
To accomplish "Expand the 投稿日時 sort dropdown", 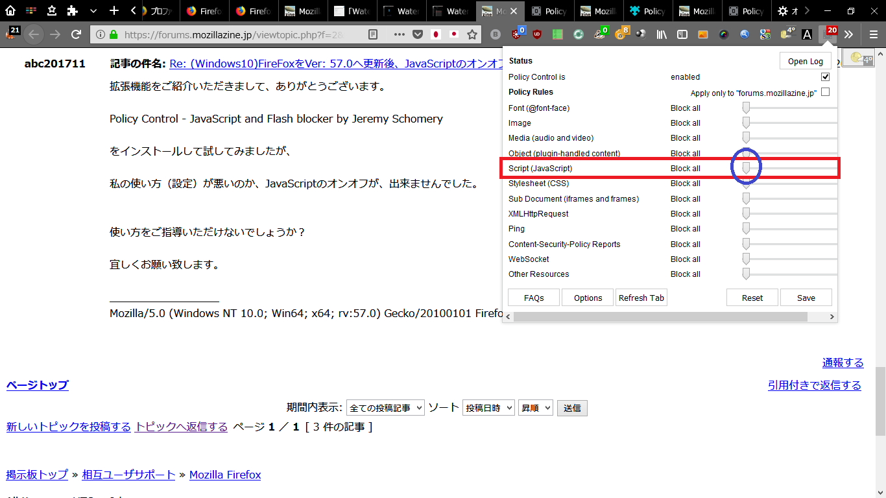I will [x=488, y=408].
